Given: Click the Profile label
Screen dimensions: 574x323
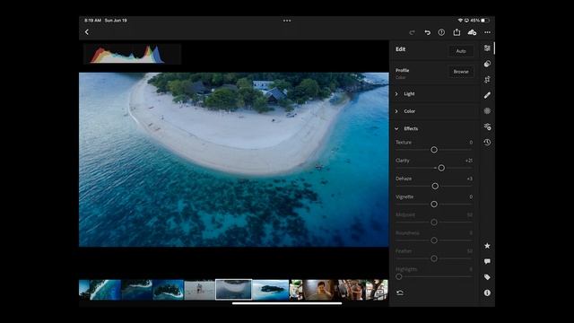Looking at the screenshot, I should pos(403,70).
